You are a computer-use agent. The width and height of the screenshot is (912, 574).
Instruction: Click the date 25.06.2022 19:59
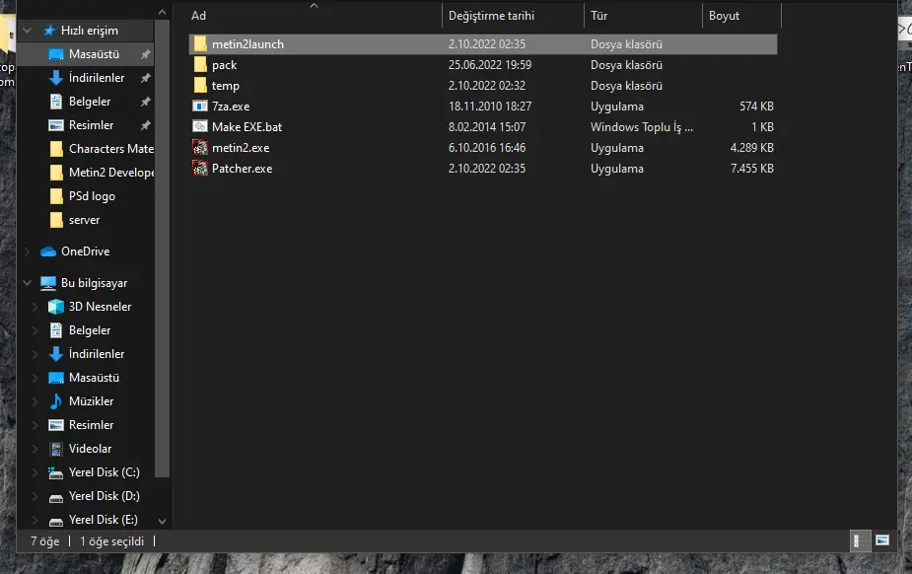coord(490,64)
